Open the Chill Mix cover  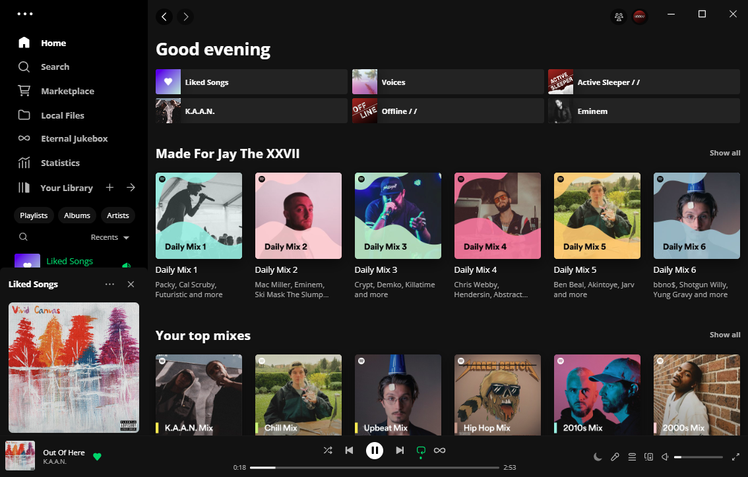click(x=298, y=395)
